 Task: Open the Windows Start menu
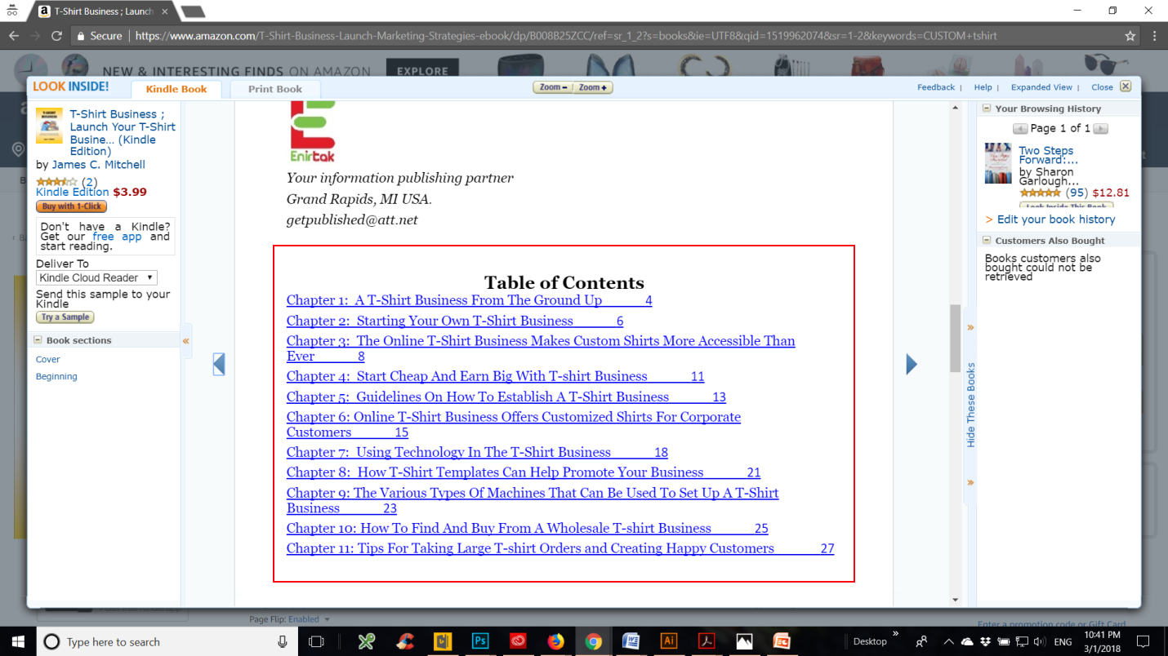click(18, 641)
